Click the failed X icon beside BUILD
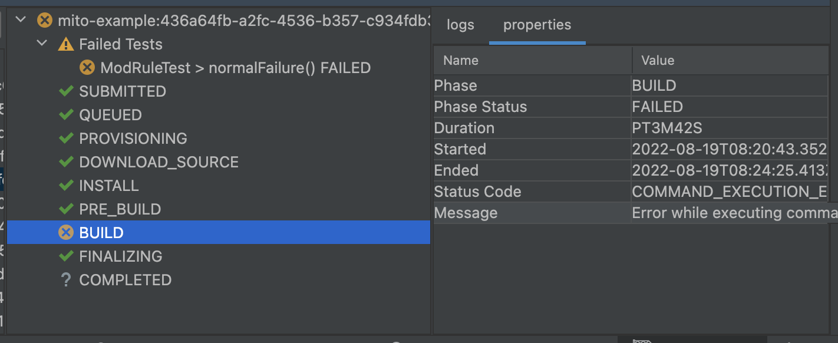 tap(66, 233)
